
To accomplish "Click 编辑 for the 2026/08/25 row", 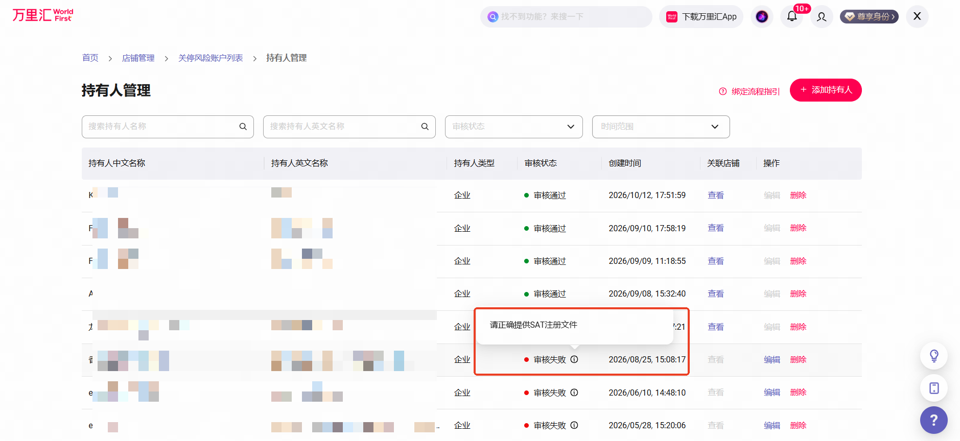I will [772, 360].
